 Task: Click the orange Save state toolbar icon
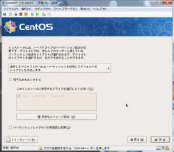pyautogui.click(x=26, y=14)
